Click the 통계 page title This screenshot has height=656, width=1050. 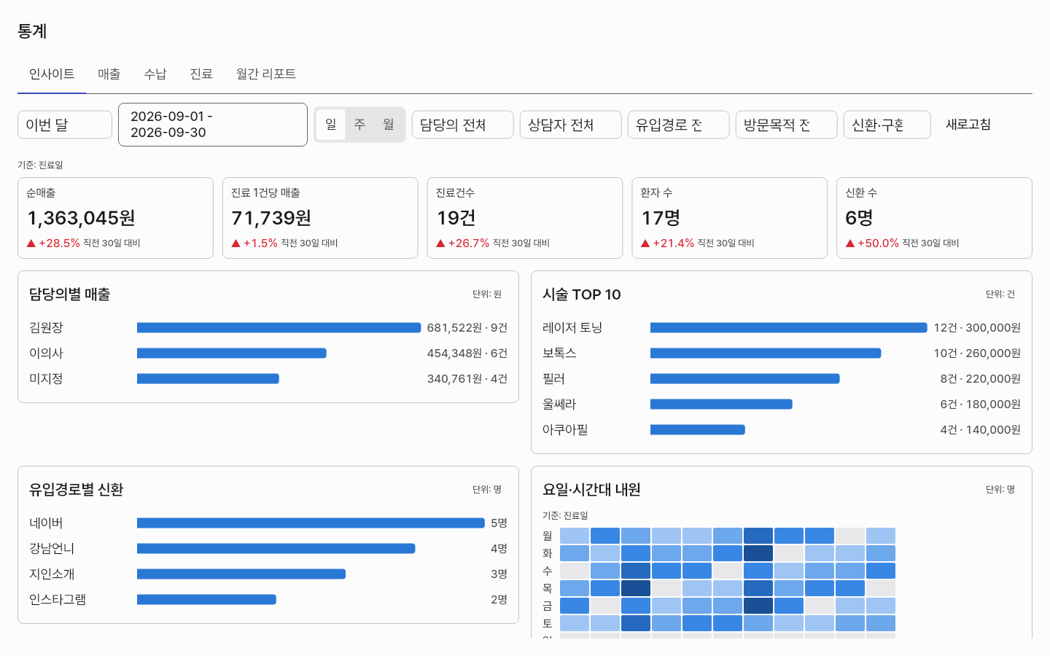(x=32, y=31)
